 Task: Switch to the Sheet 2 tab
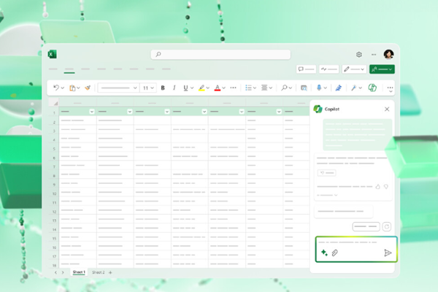98,272
